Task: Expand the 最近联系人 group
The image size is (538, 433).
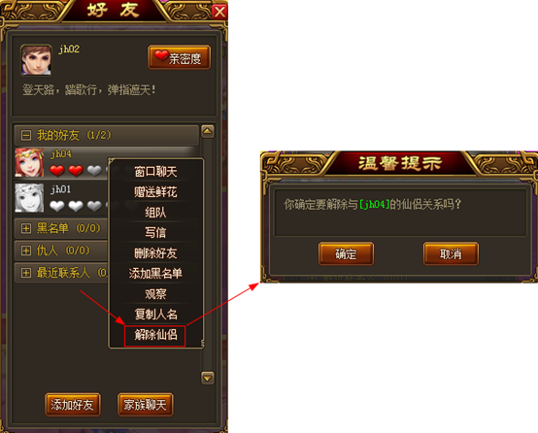Action: coord(26,273)
